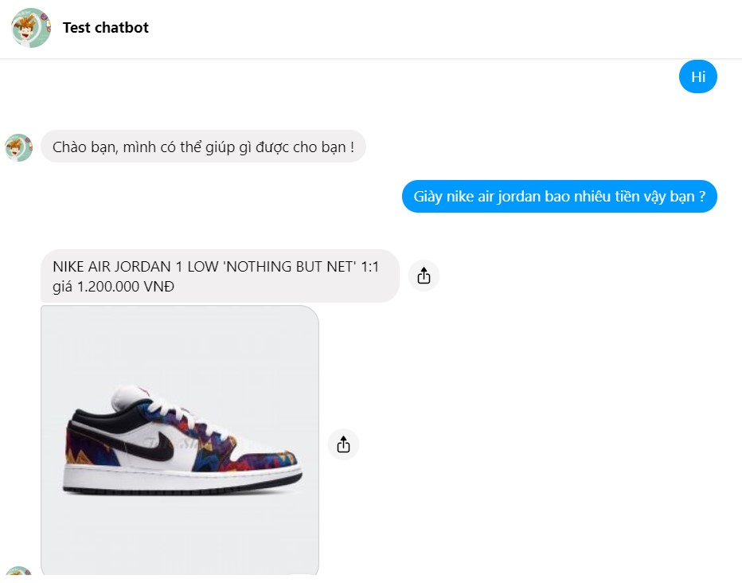This screenshot has width=742, height=583.
Task: Open the Test chatbot avatar in header
Action: pyautogui.click(x=31, y=28)
